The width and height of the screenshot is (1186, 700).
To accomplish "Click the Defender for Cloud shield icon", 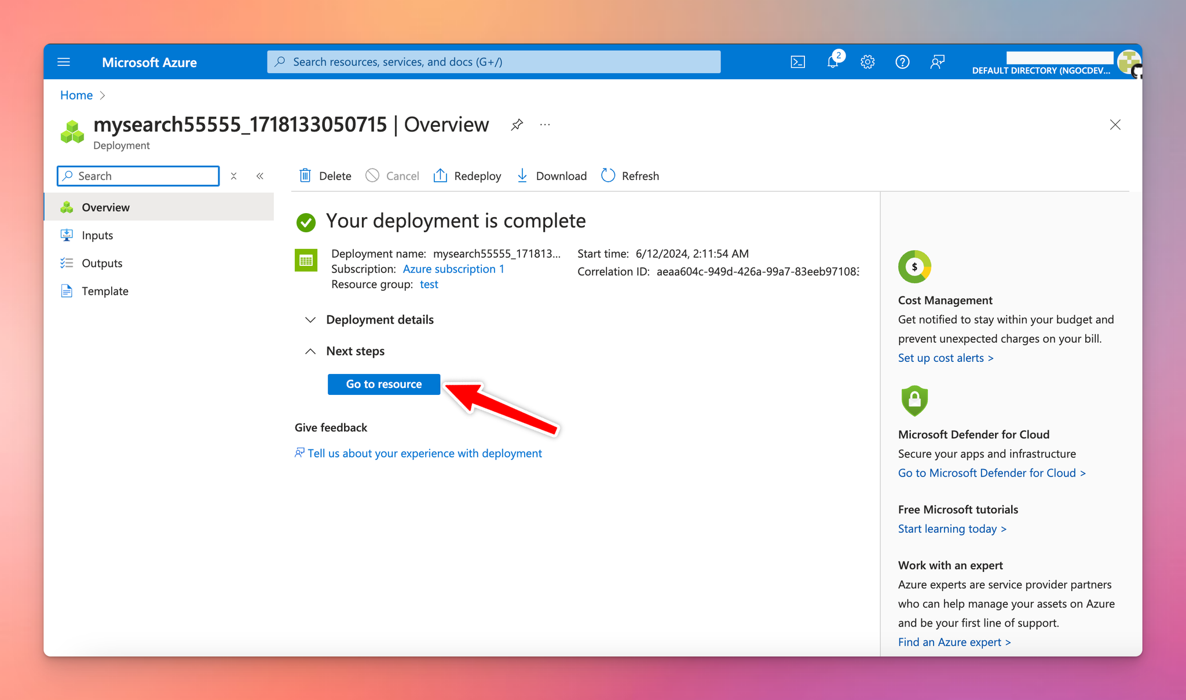I will 914,401.
